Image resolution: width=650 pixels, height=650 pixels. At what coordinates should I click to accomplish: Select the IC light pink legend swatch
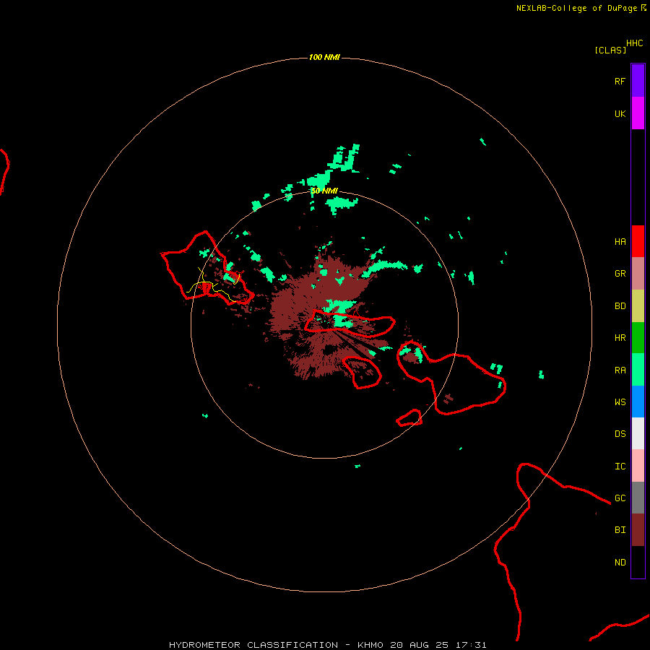tap(638, 466)
